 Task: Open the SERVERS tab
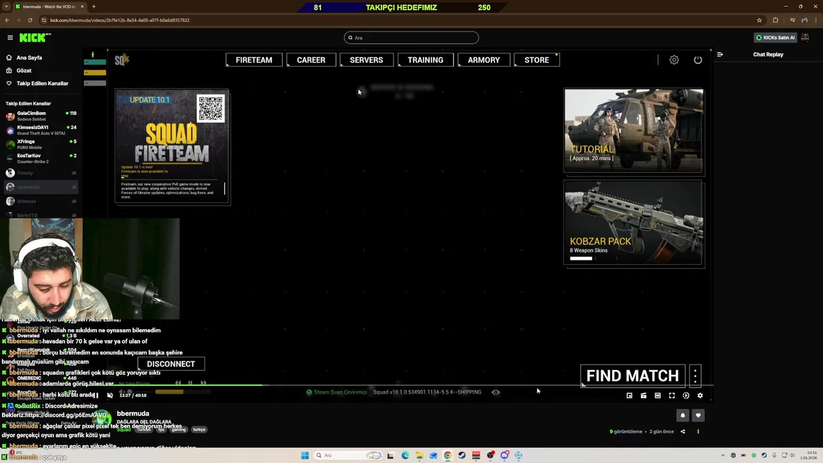click(x=366, y=60)
